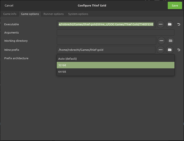Select the 32-bit architecture option

tap(116, 65)
